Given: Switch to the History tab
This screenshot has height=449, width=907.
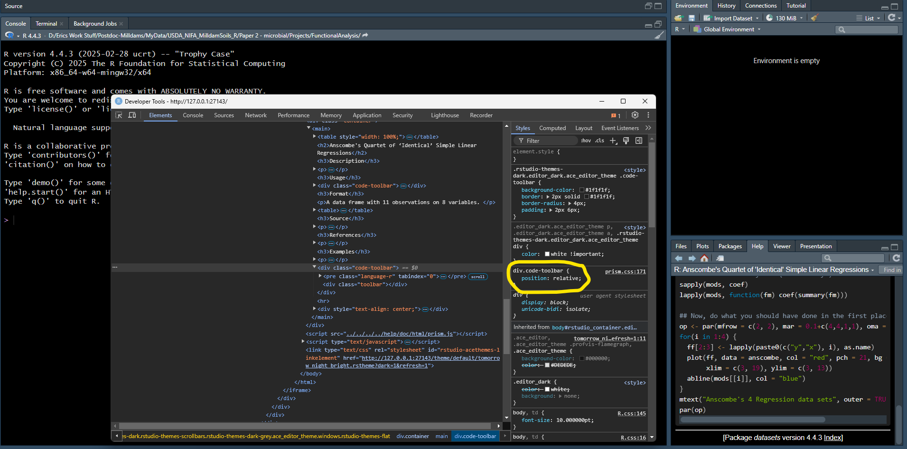Looking at the screenshot, I should pos(726,6).
